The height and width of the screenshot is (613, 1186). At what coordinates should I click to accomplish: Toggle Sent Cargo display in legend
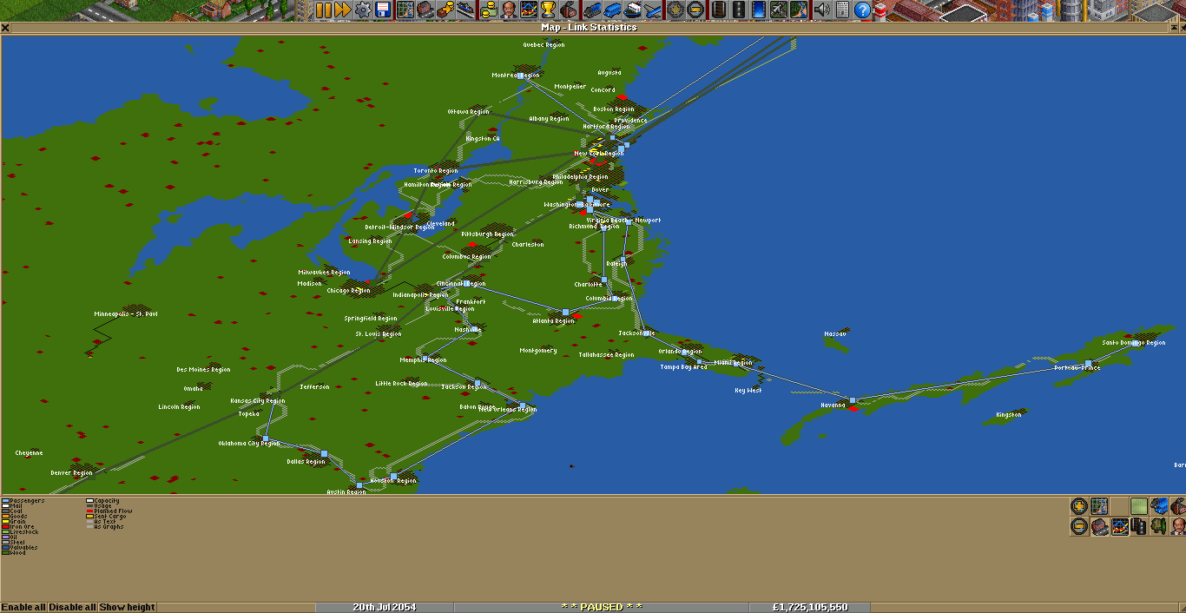tap(106, 517)
